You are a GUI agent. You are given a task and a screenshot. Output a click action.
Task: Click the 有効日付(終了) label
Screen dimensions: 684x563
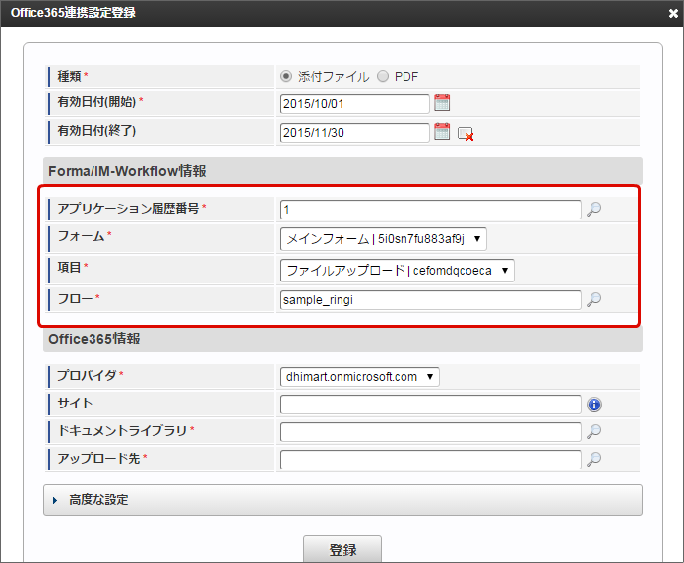pos(96,131)
